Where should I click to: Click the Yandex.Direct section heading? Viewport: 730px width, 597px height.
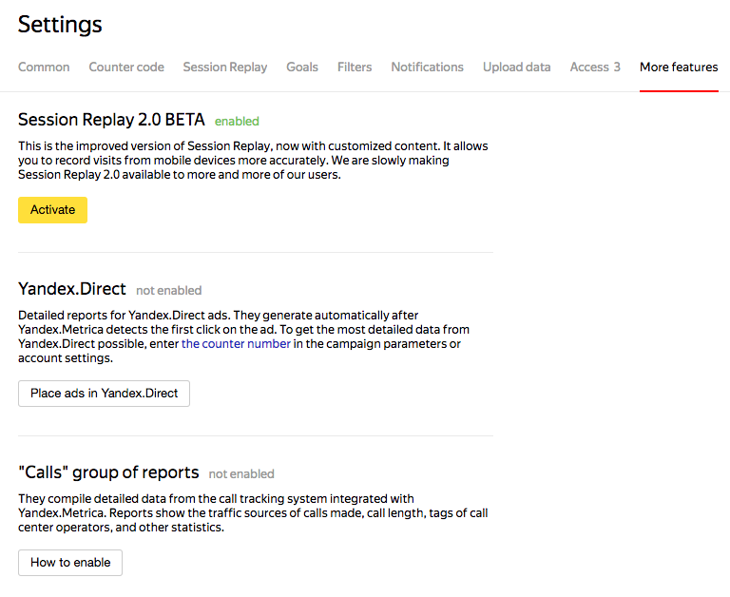tap(72, 289)
